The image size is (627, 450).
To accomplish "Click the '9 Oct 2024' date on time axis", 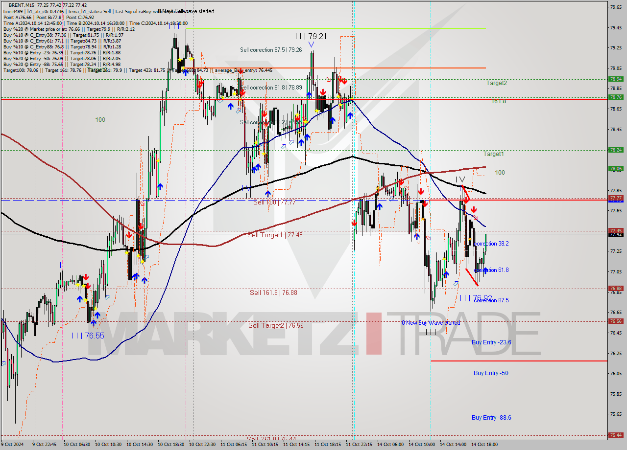I will click(x=11, y=445).
